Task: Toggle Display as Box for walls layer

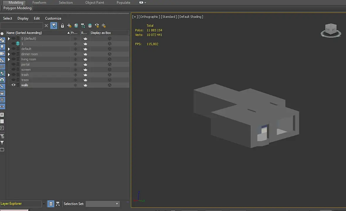Action: pyautogui.click(x=109, y=85)
